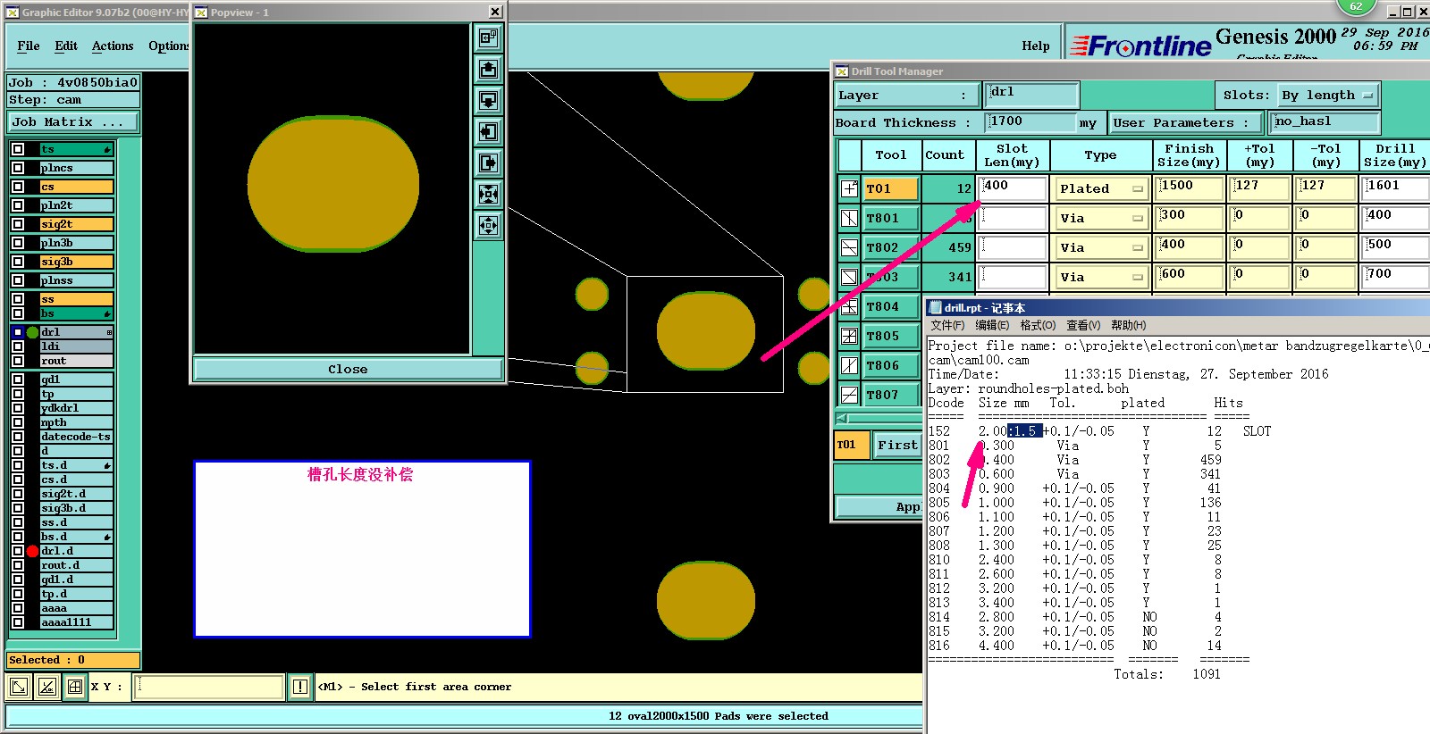Click the drill symbol icon beside T805
Viewport: 1430px width, 734px height.
point(849,336)
